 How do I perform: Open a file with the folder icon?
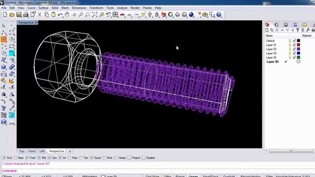pos(12,14)
